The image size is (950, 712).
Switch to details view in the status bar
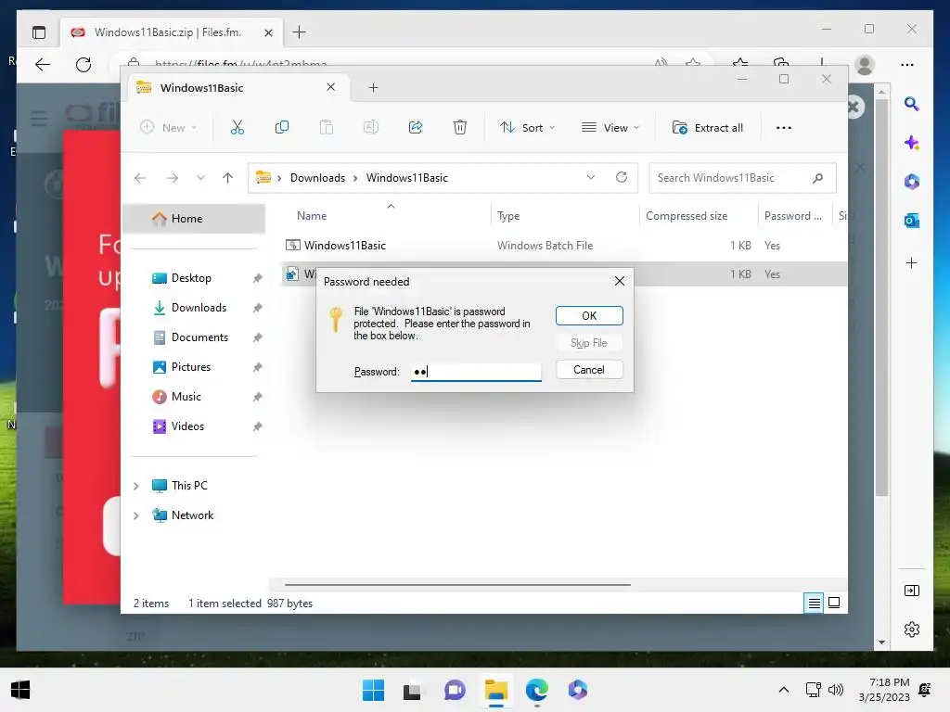coord(814,603)
